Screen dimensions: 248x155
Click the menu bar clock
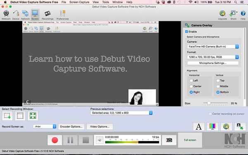pyautogui.click(x=223, y=2)
